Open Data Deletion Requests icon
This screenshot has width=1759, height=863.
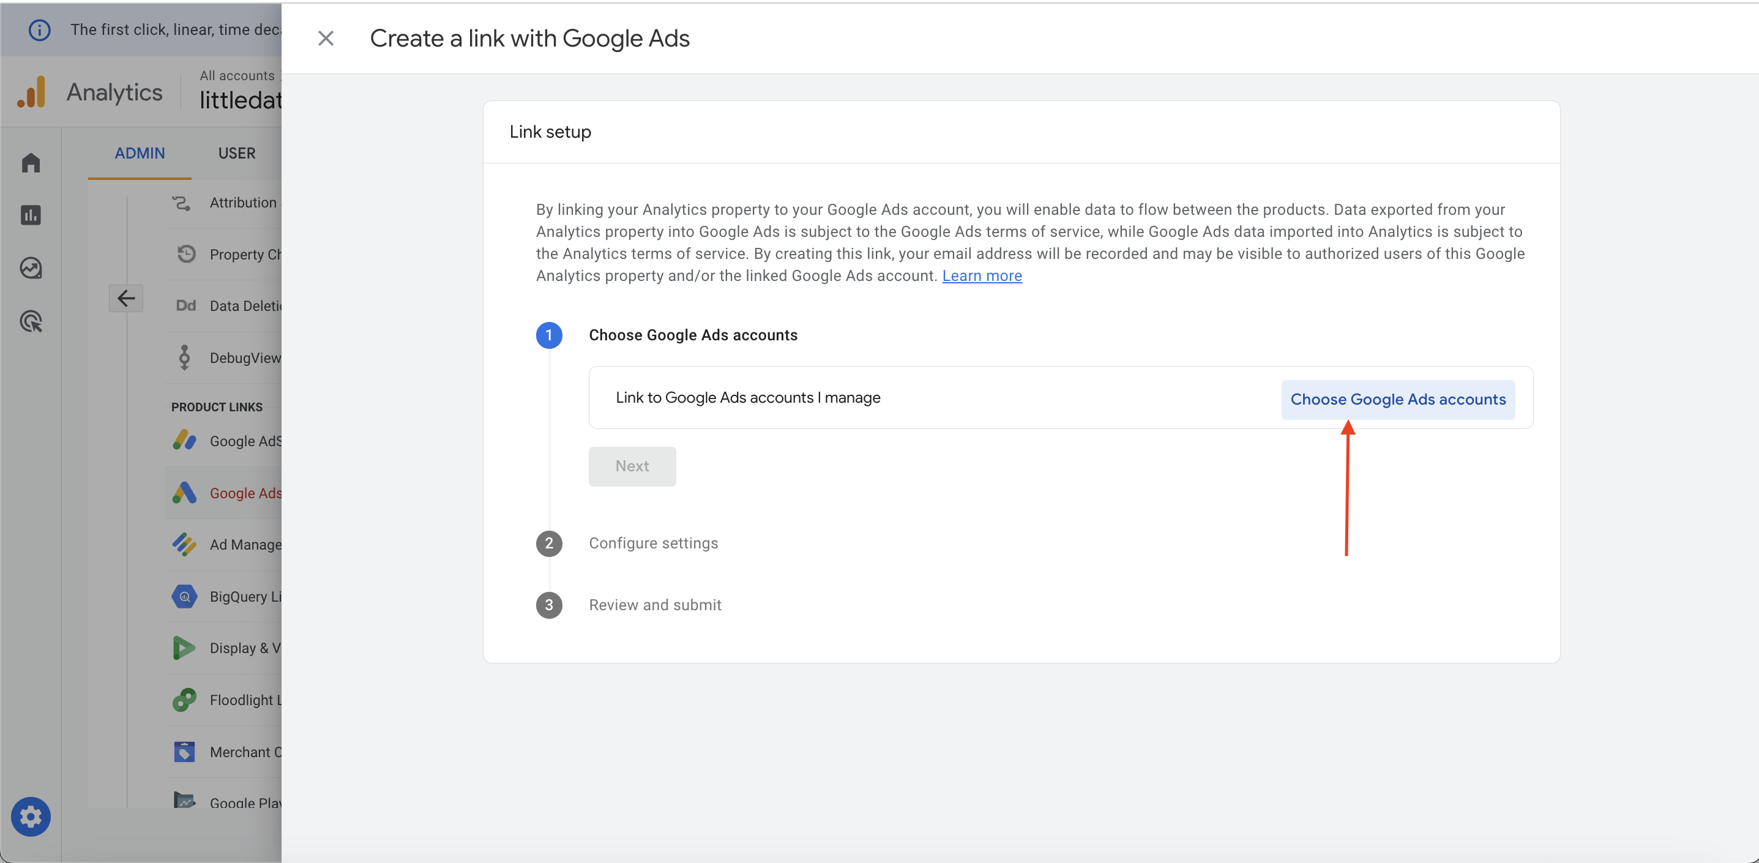coord(185,305)
